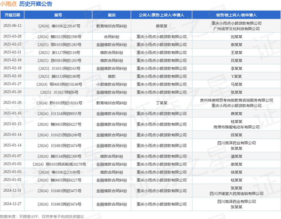
Task: Click case number (2025)鄂0103民初1283号
Action: click(x=59, y=45)
